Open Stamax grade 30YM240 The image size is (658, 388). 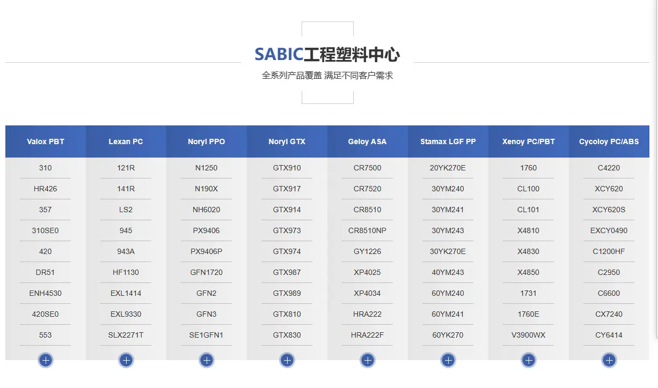point(448,189)
